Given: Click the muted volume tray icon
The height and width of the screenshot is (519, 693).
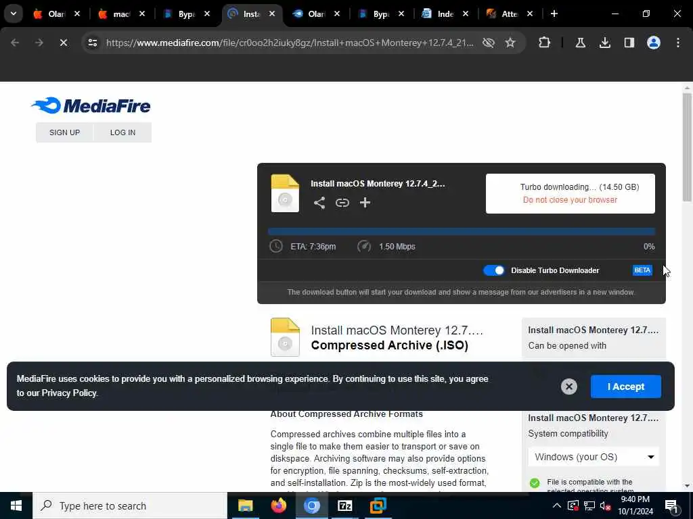Looking at the screenshot, I should pyautogui.click(x=605, y=505).
